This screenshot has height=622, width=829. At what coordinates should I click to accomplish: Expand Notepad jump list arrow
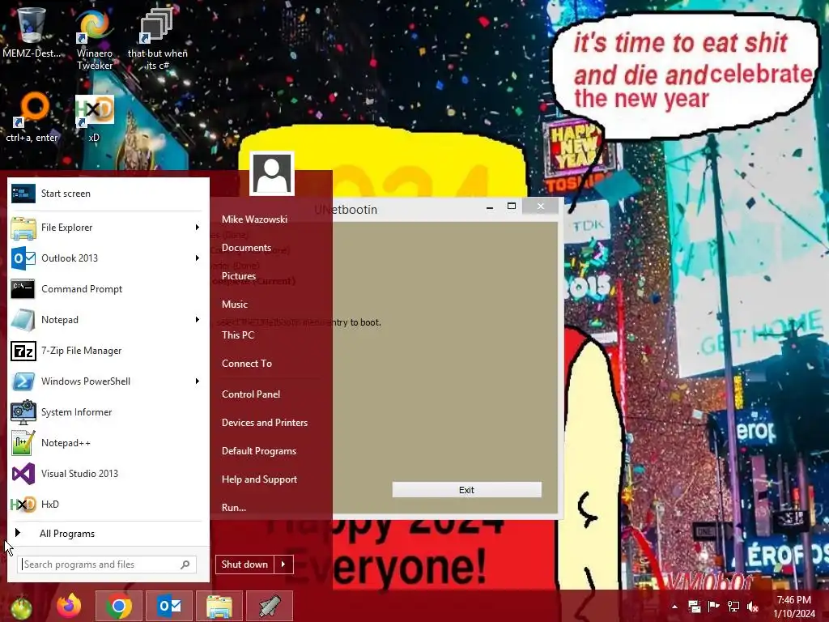[x=198, y=319]
